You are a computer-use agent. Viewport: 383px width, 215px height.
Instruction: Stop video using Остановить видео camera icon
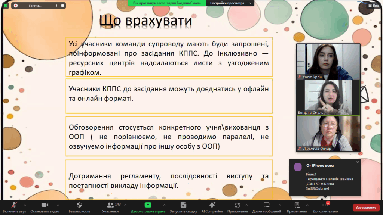pyautogui.click(x=45, y=205)
